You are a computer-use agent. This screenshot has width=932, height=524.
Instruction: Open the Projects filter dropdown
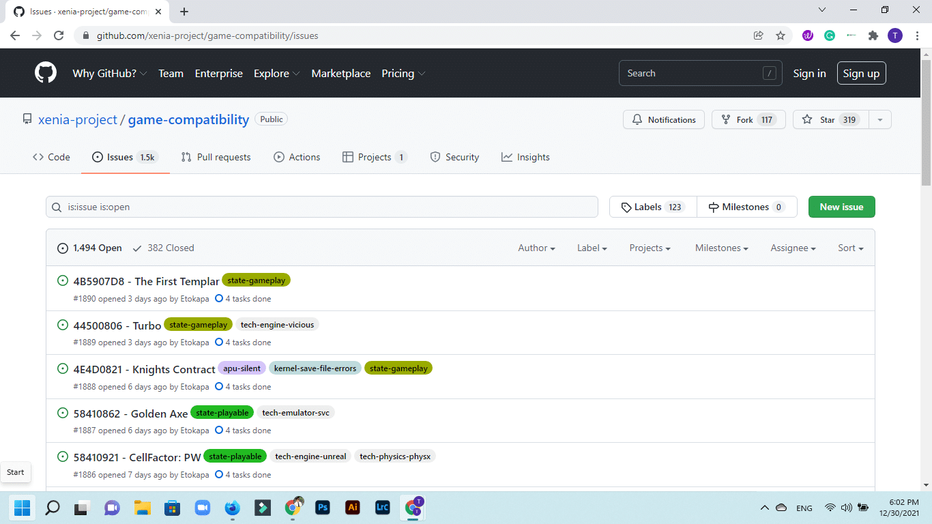click(650, 248)
